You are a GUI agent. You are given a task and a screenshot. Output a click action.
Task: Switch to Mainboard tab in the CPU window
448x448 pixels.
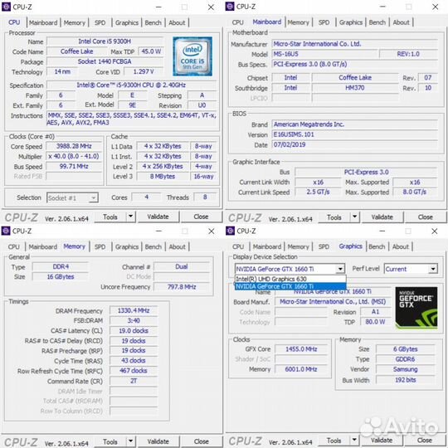[x=43, y=22]
